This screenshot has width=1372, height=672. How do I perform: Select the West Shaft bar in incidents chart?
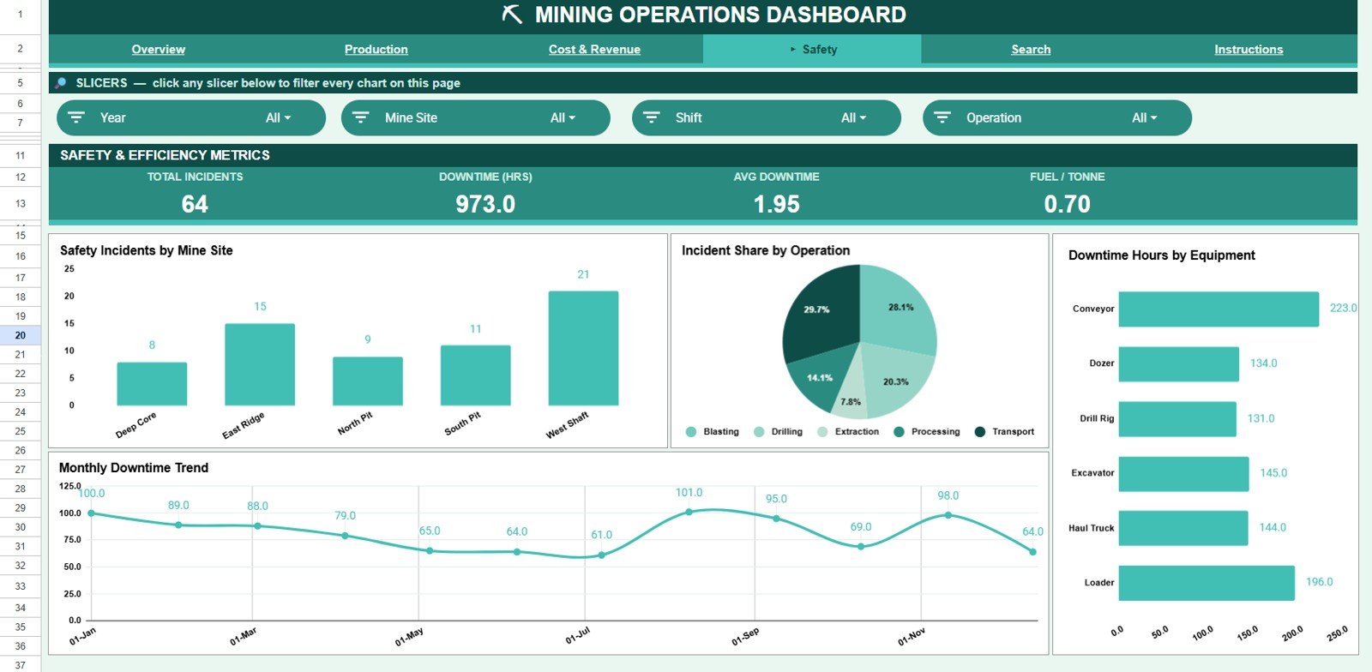583,348
